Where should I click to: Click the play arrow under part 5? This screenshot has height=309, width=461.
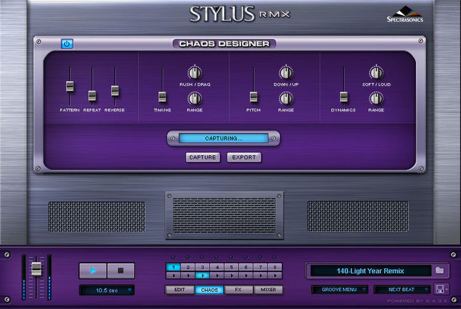click(x=232, y=276)
